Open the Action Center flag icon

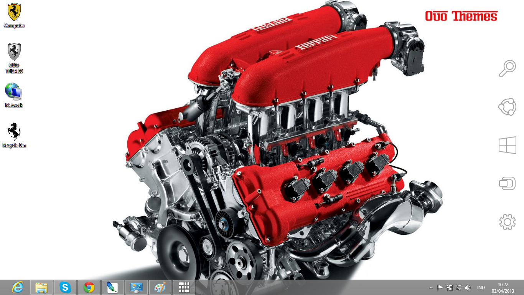[x=440, y=287]
